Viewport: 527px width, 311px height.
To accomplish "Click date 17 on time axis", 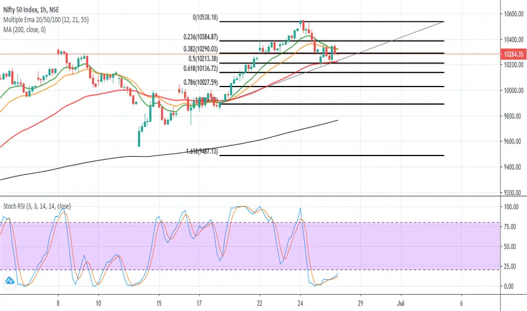I will [x=199, y=303].
